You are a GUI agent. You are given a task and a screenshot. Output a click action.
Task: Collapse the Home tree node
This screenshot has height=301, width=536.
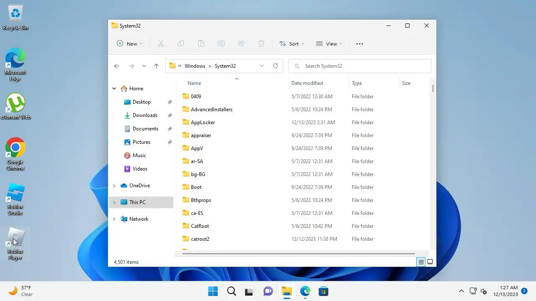pos(114,89)
